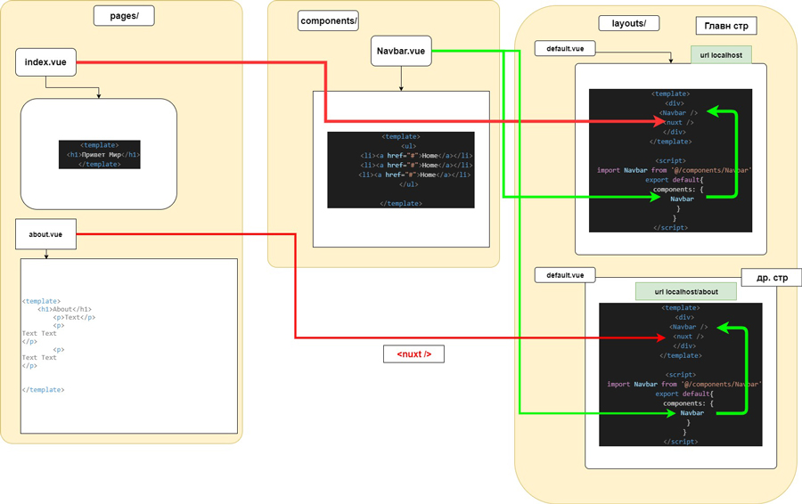The image size is (802, 504).
Task: Select <p>Text</p> line in about.vue code
Action: (74, 317)
